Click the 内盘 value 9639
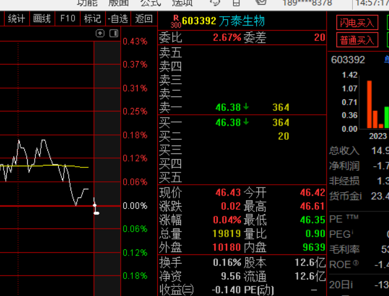Viewport: 389px width, 296px height. [x=314, y=247]
